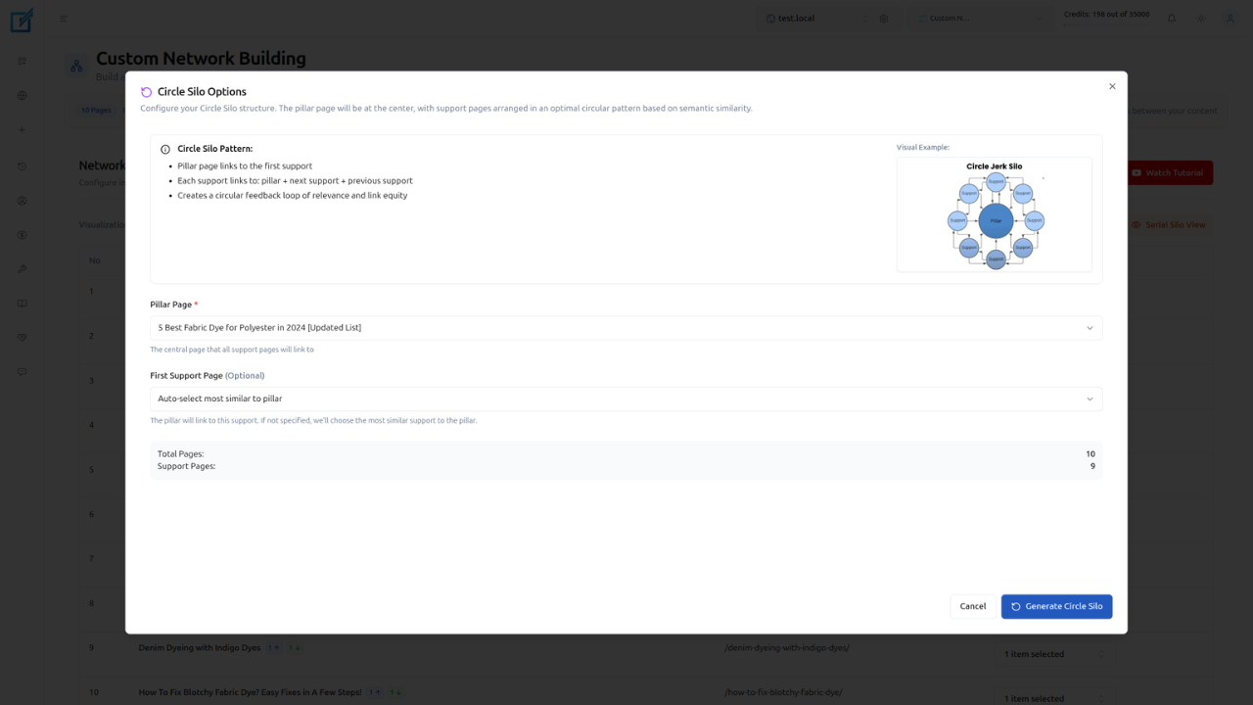
Task: Open the First Support Page dropdown
Action: (x=626, y=399)
